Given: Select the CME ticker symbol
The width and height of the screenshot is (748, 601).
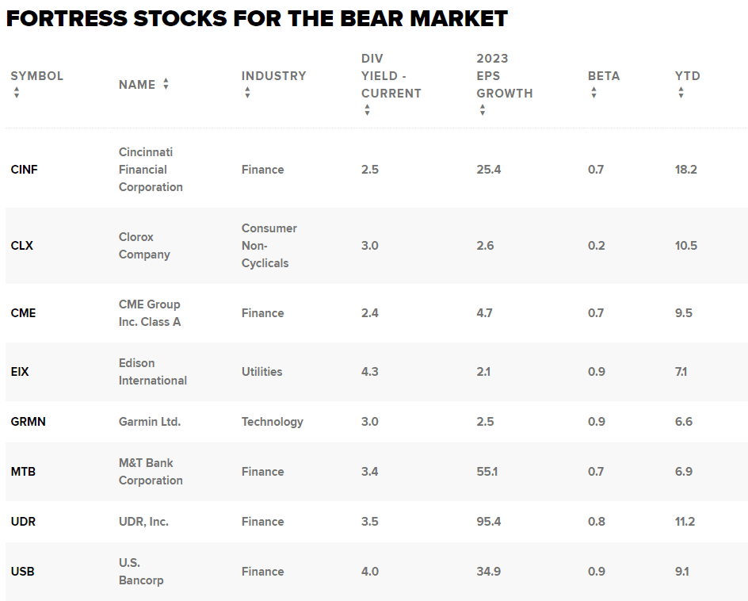Looking at the screenshot, I should (x=23, y=313).
